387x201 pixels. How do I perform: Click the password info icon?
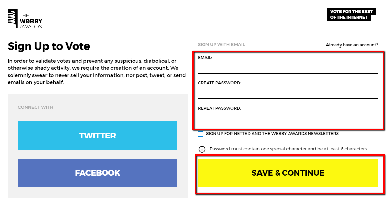point(202,149)
